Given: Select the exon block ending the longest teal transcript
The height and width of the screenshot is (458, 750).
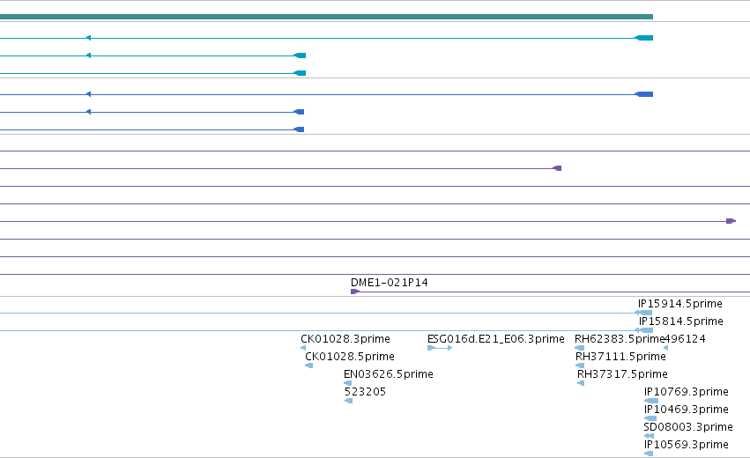Looking at the screenshot, I should (644, 38).
